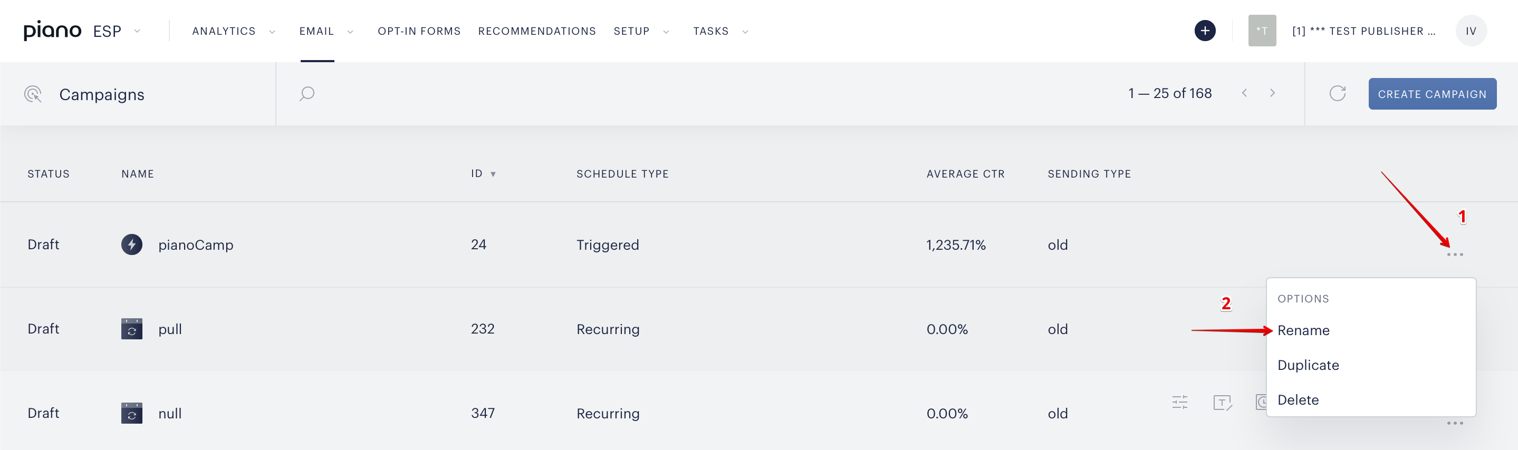Open null campaign three-dot options

1454,423
